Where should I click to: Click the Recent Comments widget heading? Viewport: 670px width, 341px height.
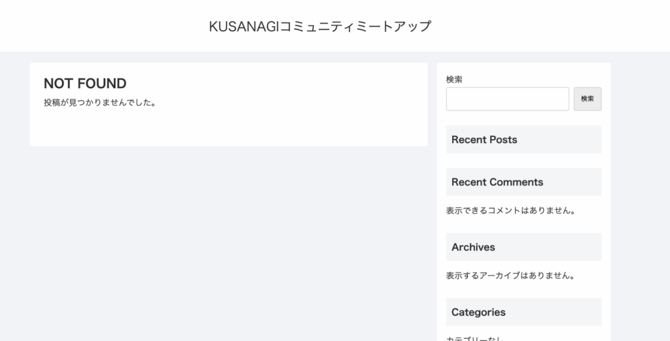click(x=497, y=182)
